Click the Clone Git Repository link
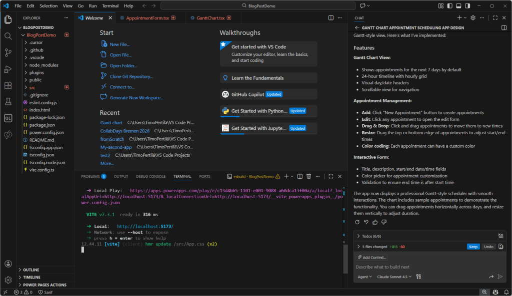The width and height of the screenshot is (512, 296). tap(131, 76)
